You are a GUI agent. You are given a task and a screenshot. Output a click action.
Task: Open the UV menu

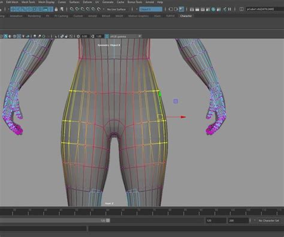coord(97,2)
